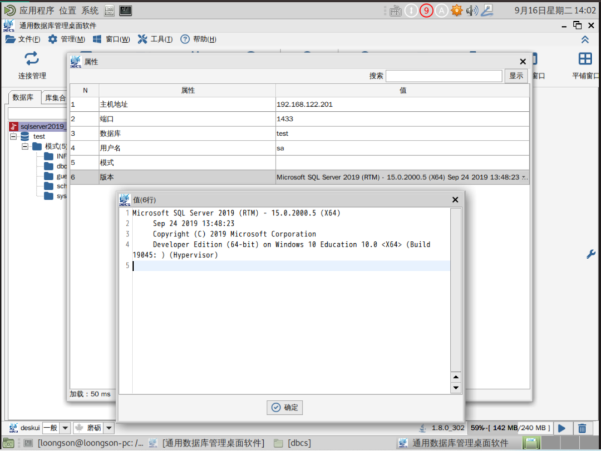Viewport: 601px width, 451px height.
Task: Collapse the 模式(5) schema folder
Action: click(x=25, y=146)
